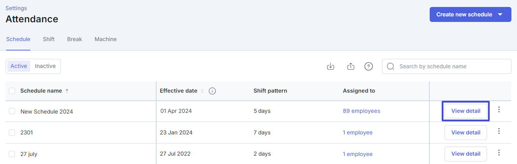517x164 pixels.
Task: Open the help question mark icon
Action: click(369, 66)
